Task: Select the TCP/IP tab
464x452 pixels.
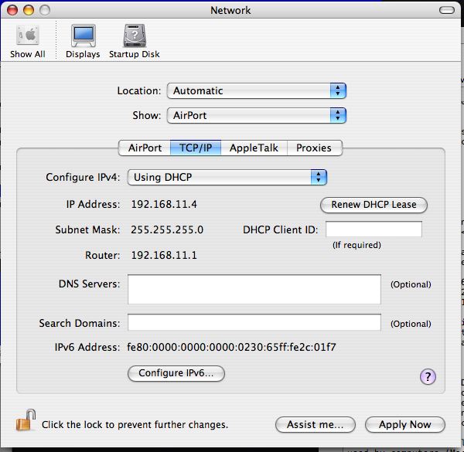Action: pyautogui.click(x=196, y=148)
